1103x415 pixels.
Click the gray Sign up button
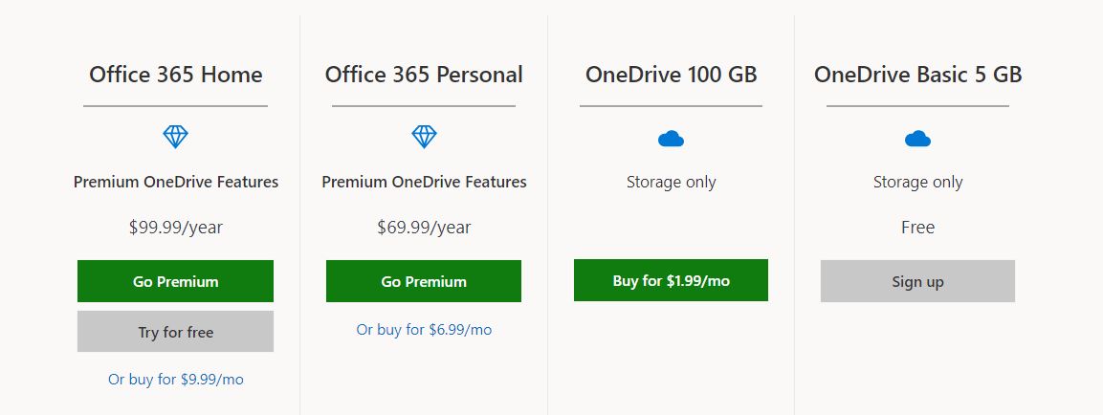click(918, 281)
